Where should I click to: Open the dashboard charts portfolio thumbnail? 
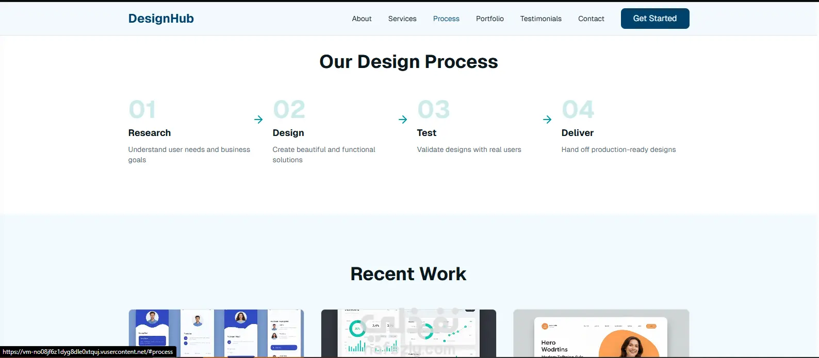tap(408, 333)
